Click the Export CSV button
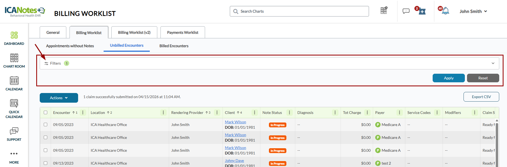 (481, 97)
